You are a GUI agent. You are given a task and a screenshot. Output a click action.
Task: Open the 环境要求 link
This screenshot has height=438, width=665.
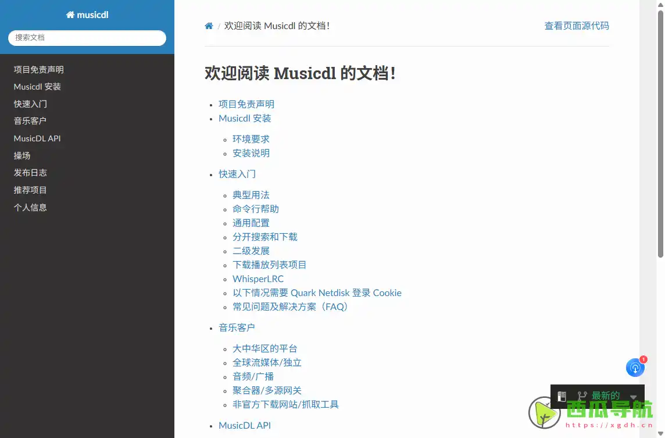click(251, 139)
